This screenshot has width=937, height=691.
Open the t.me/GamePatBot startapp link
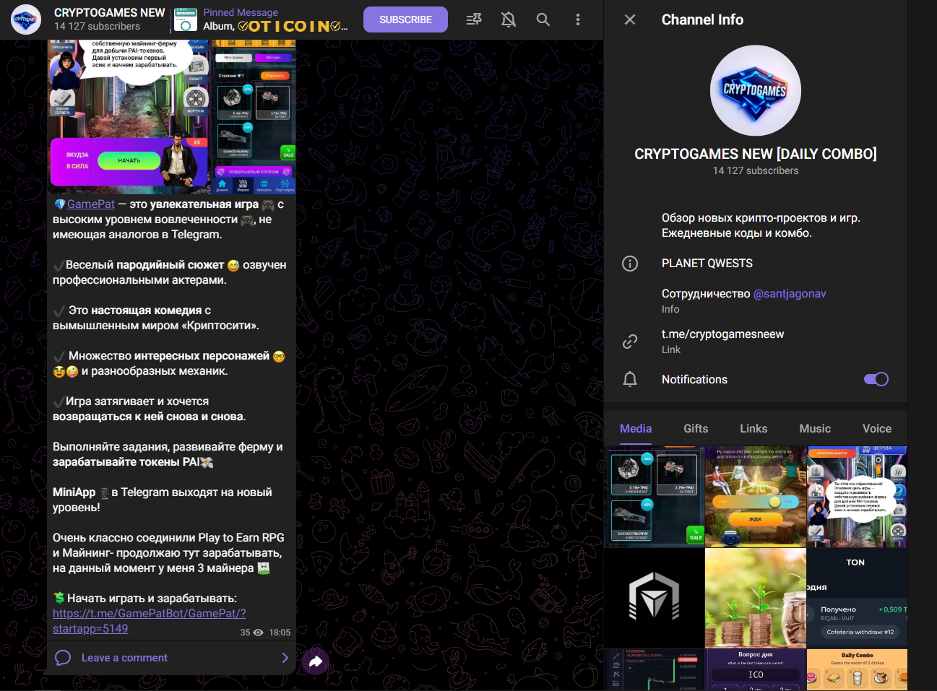pyautogui.click(x=150, y=621)
